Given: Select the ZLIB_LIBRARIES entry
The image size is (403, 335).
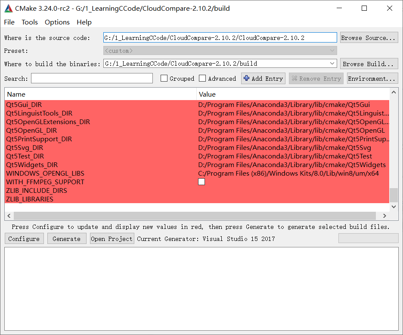Looking at the screenshot, I should pyautogui.click(x=30, y=199).
